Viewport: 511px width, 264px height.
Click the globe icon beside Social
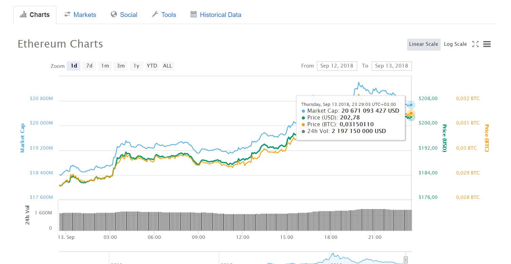(x=114, y=15)
